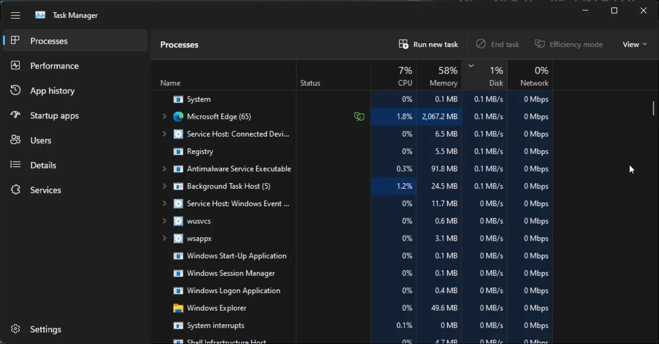Click the End task button
This screenshot has height=344, width=659.
[497, 44]
